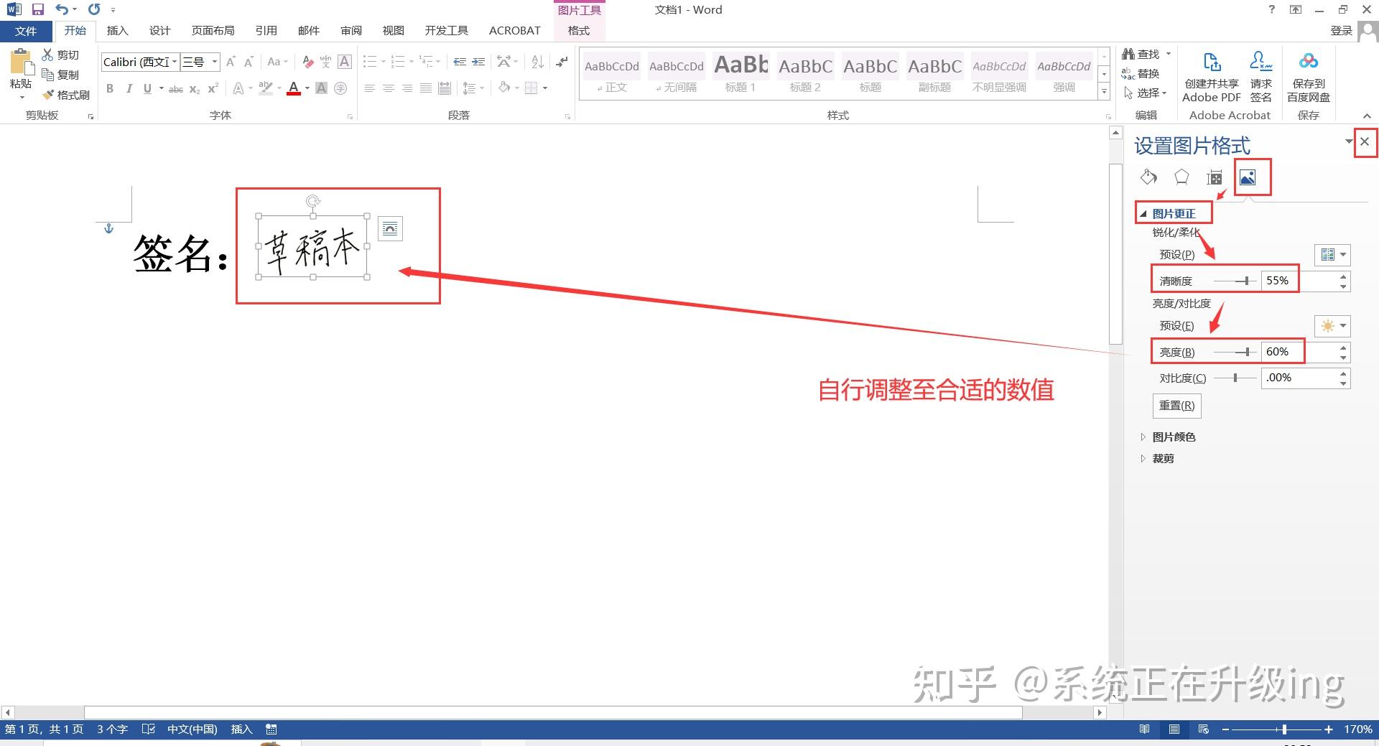Click the Grow Font icon

[x=231, y=62]
